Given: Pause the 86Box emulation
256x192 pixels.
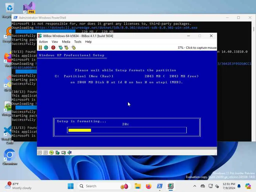Looking at the screenshot, I should tap(40, 47).
